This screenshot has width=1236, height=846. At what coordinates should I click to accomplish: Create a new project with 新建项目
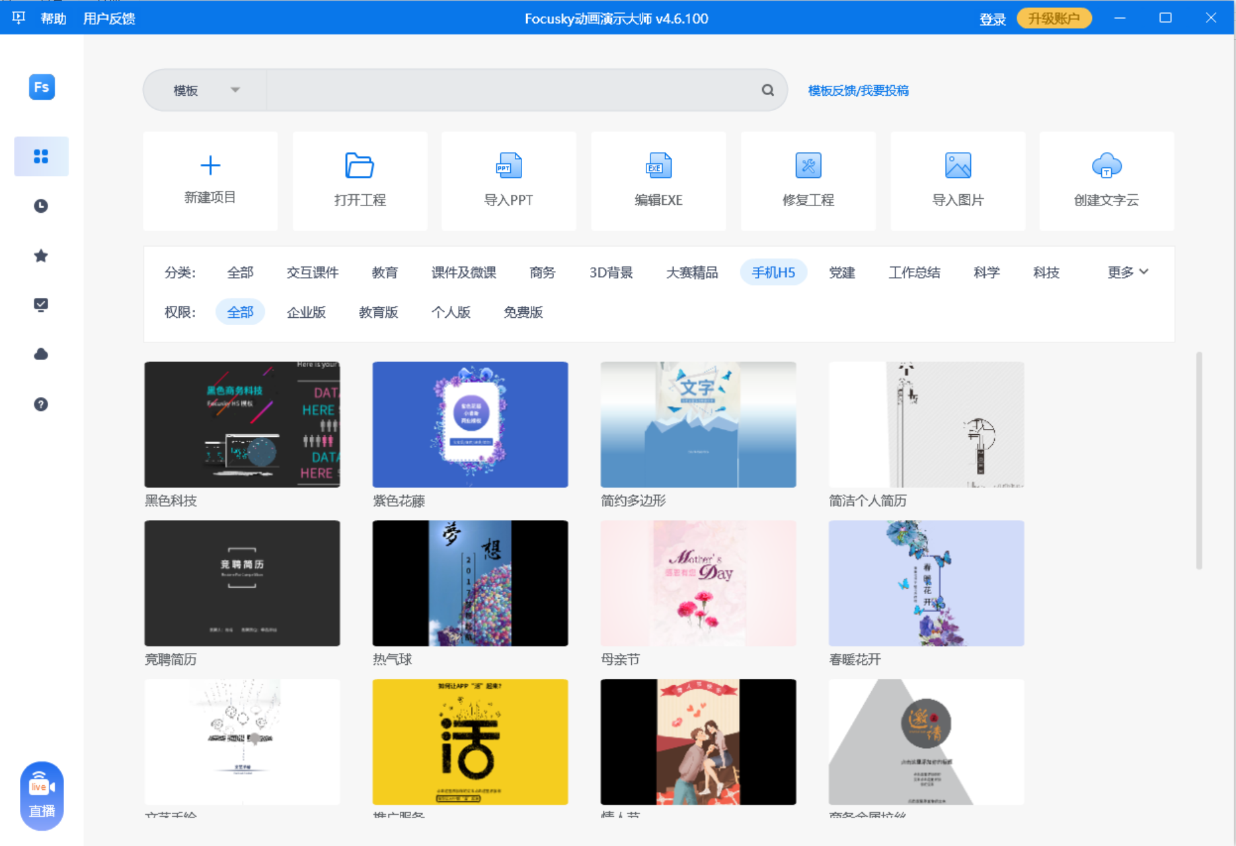pos(210,180)
